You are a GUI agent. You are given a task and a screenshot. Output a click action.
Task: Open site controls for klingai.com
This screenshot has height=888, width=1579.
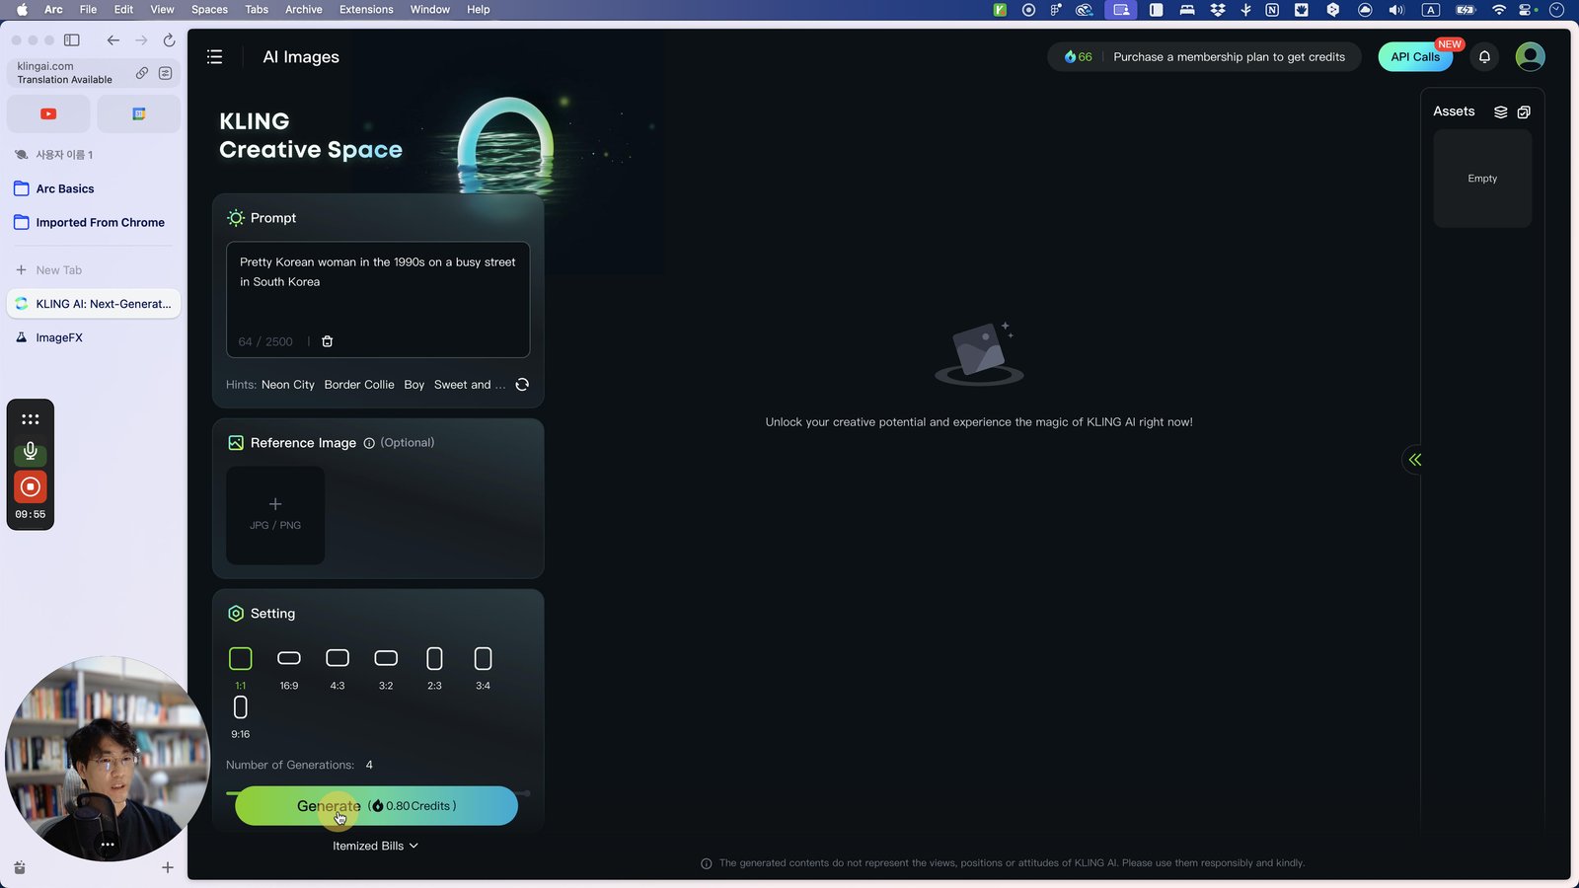(x=165, y=73)
